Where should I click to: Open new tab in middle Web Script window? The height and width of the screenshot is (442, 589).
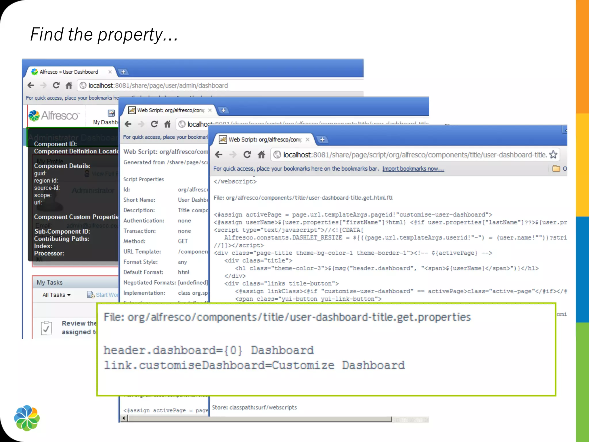(x=223, y=110)
